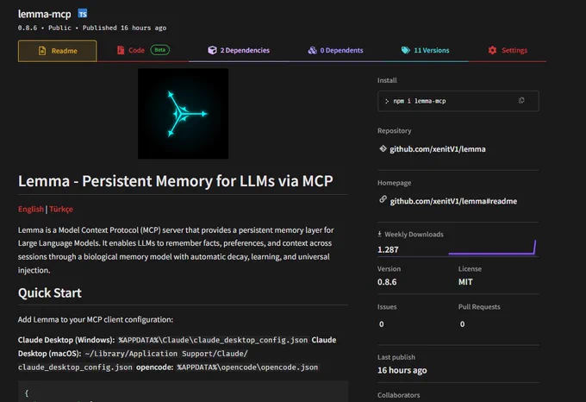The width and height of the screenshot is (586, 402).
Task: Click the weekly downloads arrow icon
Action: [379, 234]
